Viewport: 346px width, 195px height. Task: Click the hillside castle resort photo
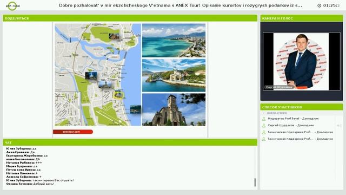point(174,75)
